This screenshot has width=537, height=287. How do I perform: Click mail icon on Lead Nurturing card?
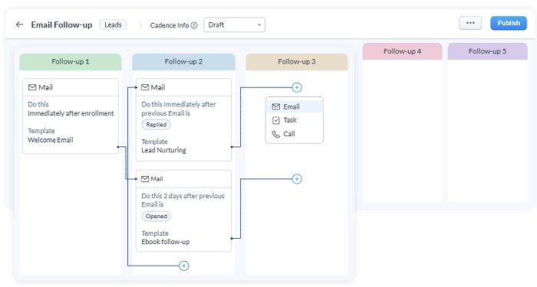tap(145, 87)
